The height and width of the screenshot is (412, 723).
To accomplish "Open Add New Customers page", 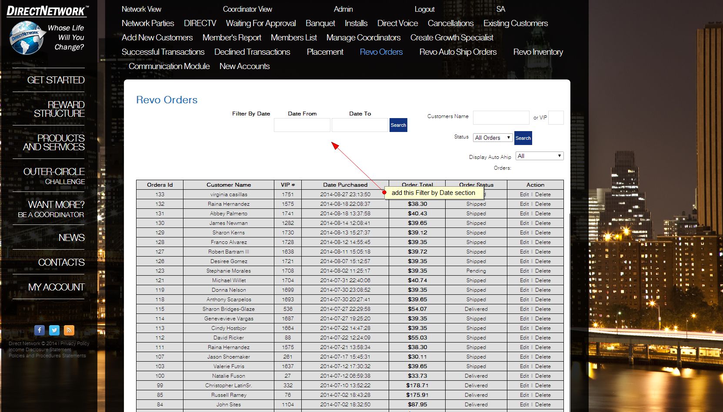I will coord(157,38).
